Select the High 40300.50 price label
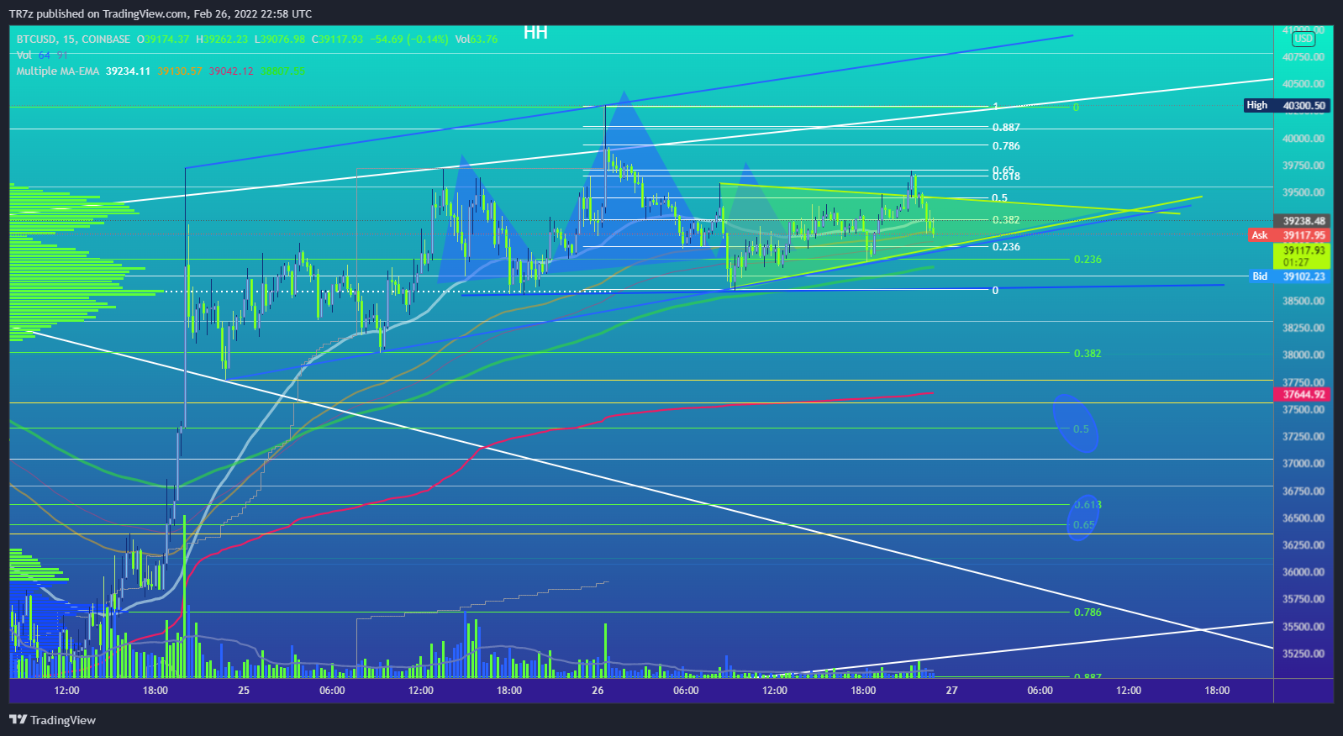This screenshot has width=1343, height=736. tap(1286, 106)
